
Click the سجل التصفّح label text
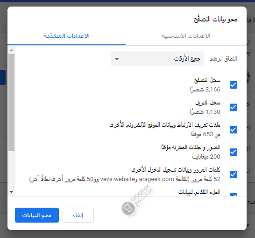click(x=207, y=80)
